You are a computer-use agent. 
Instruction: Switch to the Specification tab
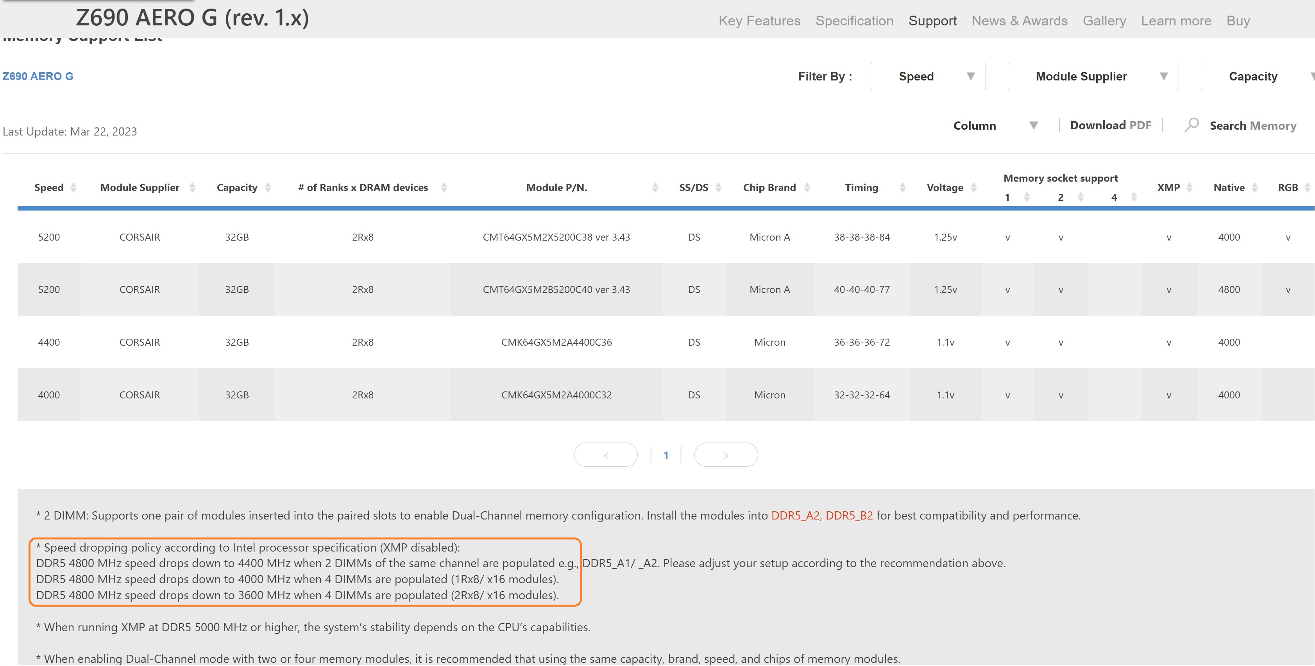click(x=854, y=20)
